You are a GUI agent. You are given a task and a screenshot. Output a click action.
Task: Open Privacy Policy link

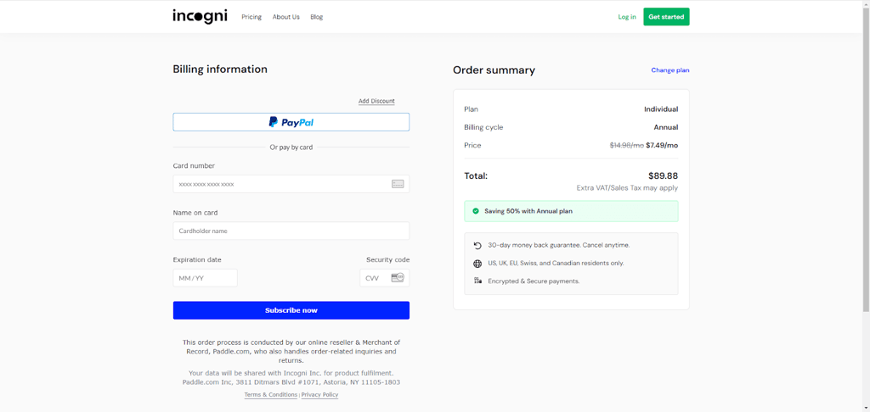pos(319,395)
